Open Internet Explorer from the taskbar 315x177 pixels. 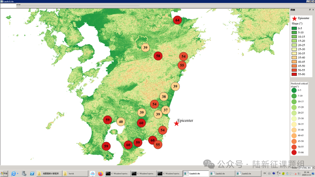(x=14, y=174)
